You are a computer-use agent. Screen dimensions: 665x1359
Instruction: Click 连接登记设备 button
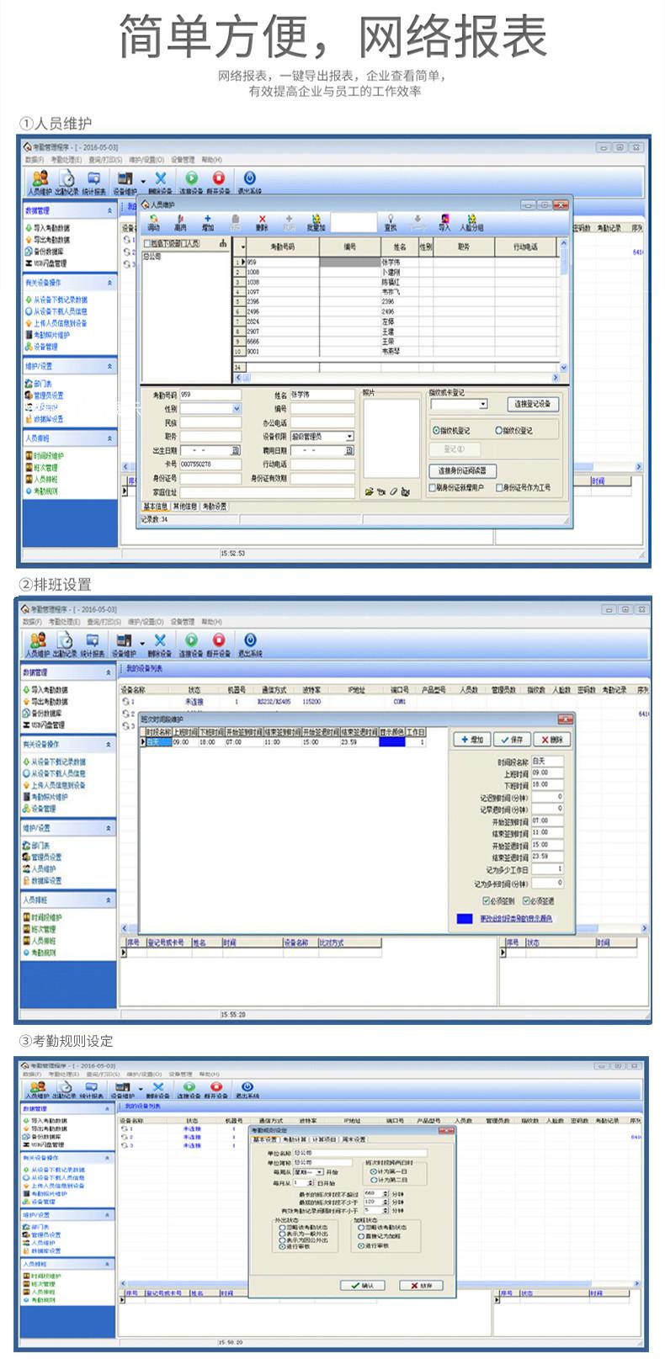pos(532,404)
